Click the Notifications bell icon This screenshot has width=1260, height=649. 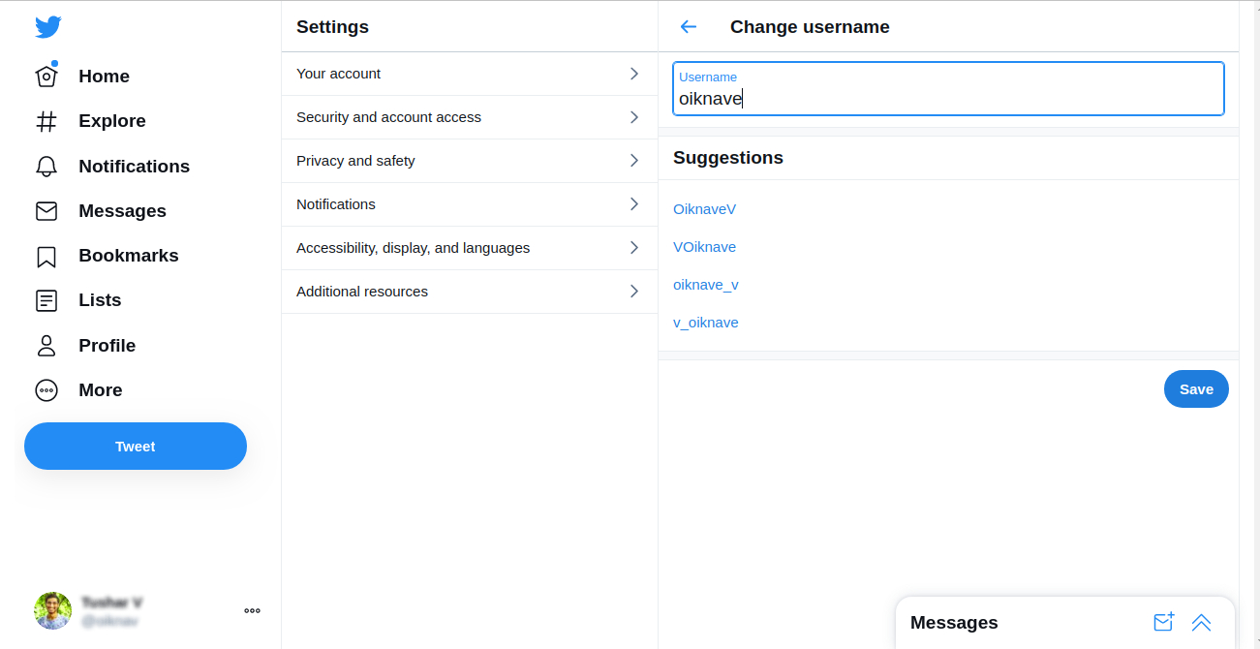[46, 166]
